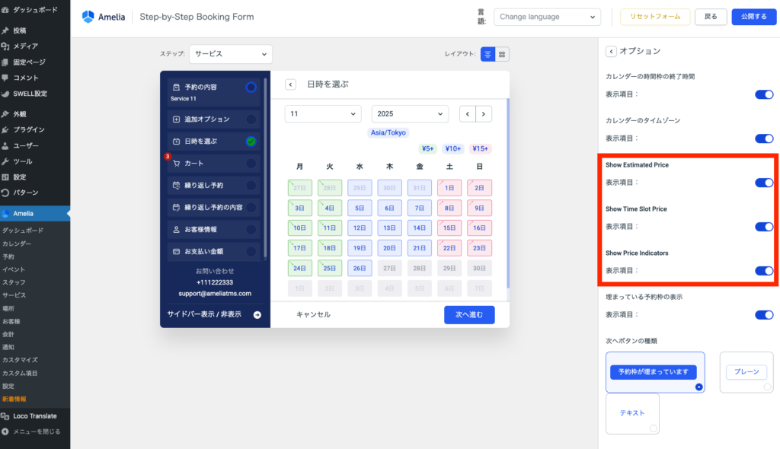Click the リセットフォーム button
The height and width of the screenshot is (449, 780).
[655, 17]
